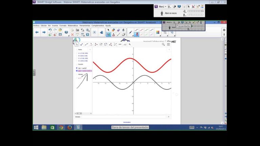
Task: Click the GeoGebra search magnifier icon
Action: tap(163, 44)
